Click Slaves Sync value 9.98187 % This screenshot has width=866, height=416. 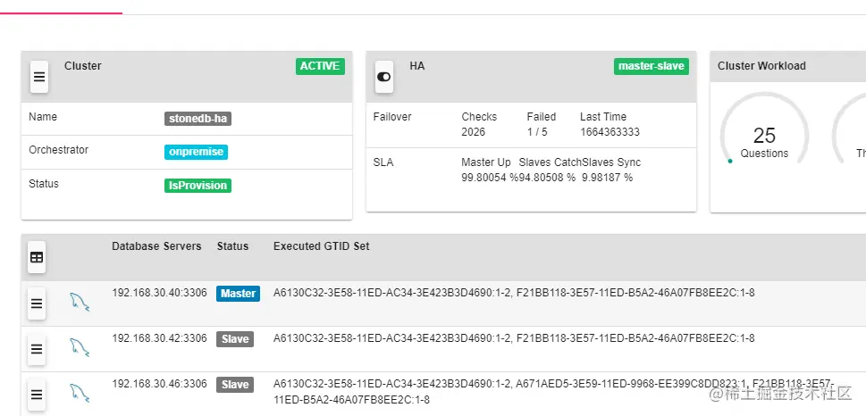point(608,178)
